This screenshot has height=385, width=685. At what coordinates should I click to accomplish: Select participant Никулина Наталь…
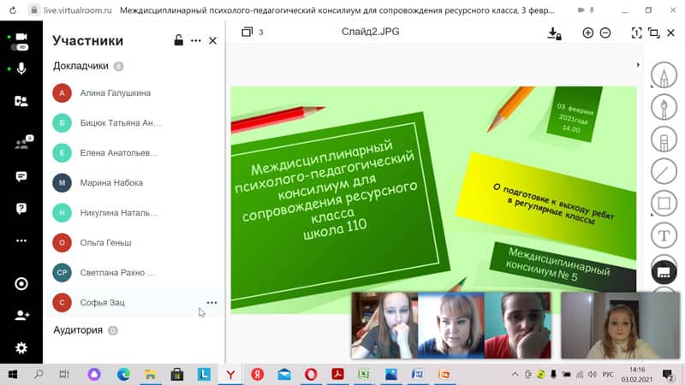pyautogui.click(x=135, y=212)
